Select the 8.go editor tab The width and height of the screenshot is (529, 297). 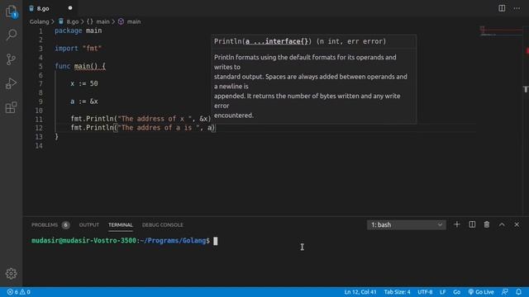(x=50, y=8)
